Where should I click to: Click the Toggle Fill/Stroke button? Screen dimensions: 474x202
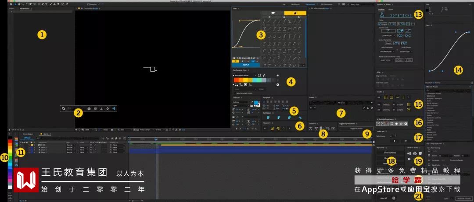[356, 128]
